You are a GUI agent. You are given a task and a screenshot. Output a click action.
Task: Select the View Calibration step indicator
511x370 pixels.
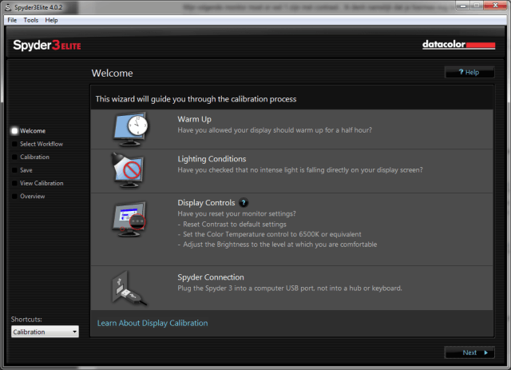pyautogui.click(x=14, y=183)
